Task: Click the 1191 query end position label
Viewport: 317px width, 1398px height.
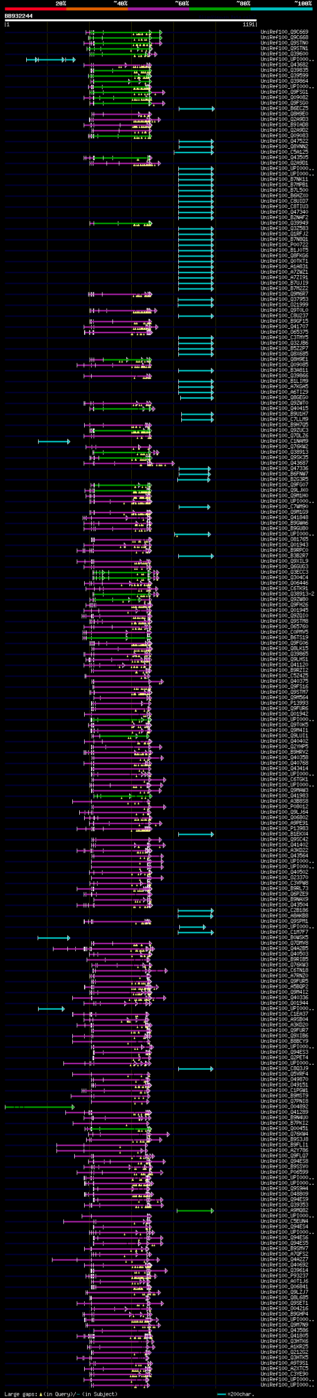Action: click(x=249, y=25)
